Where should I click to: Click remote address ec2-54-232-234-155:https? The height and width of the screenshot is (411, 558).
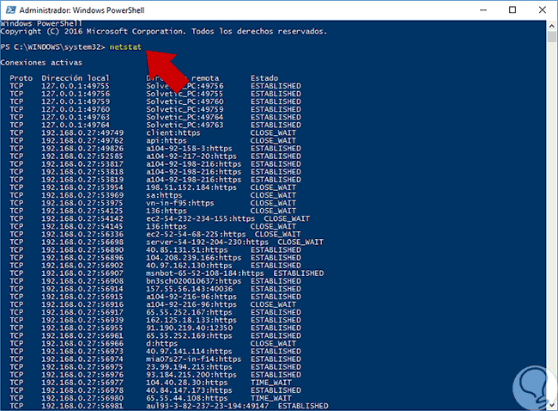pyautogui.click(x=200, y=219)
